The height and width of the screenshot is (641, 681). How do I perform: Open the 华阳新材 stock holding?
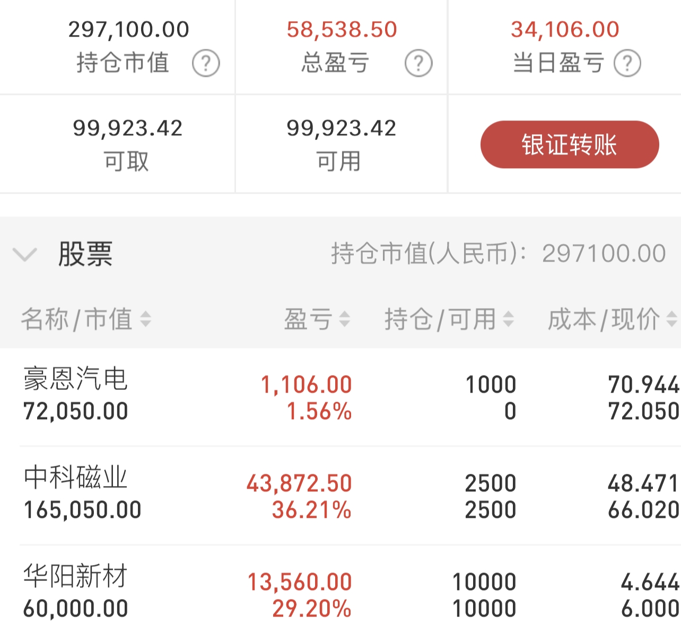[x=75, y=576]
